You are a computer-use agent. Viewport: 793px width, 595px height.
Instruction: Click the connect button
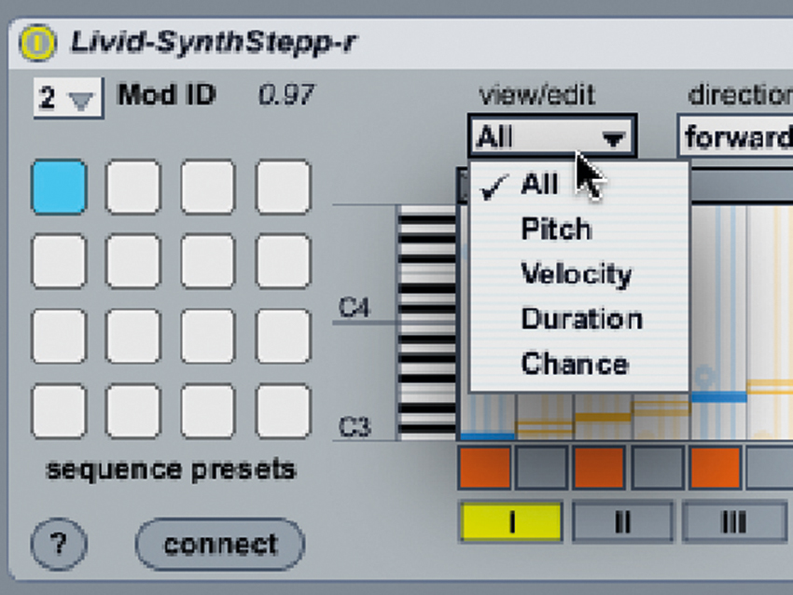tap(220, 544)
